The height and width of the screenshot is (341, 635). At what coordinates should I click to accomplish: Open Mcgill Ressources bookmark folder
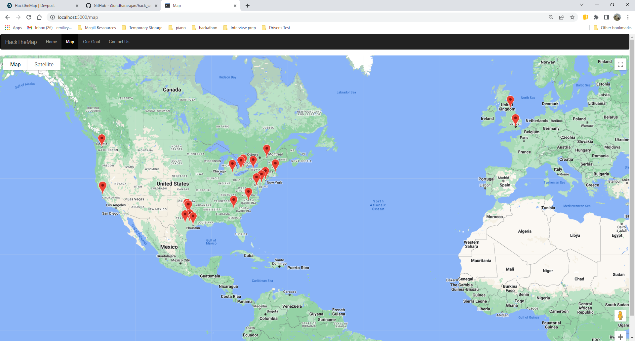pos(97,28)
